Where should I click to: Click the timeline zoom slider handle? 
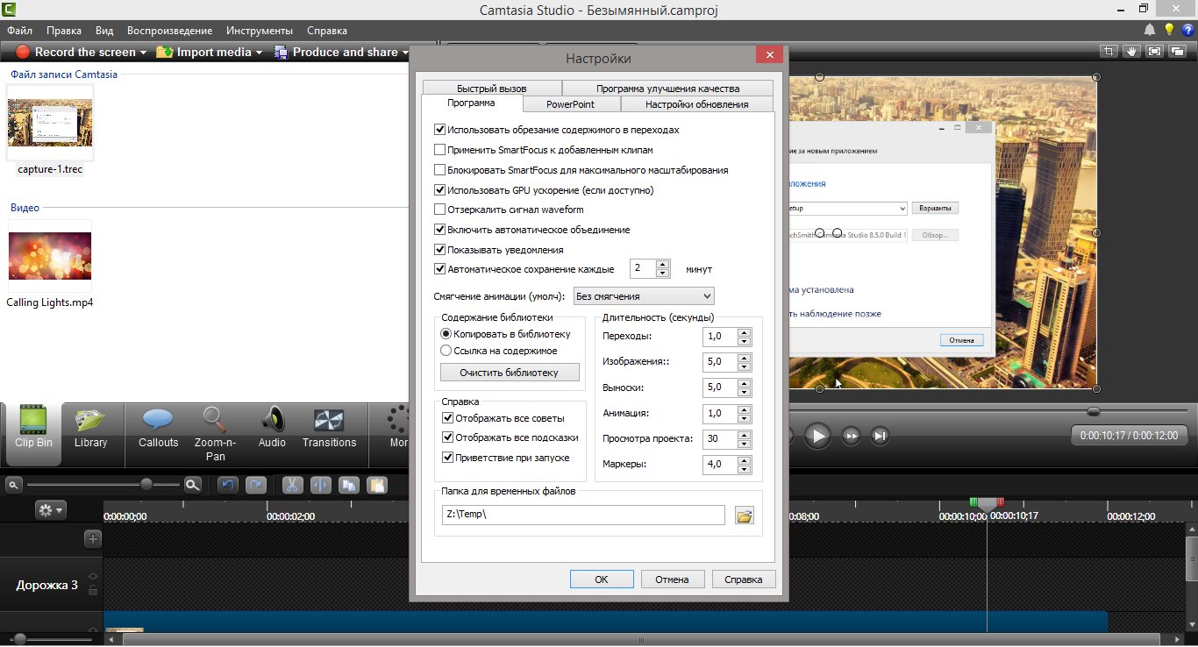coord(146,484)
